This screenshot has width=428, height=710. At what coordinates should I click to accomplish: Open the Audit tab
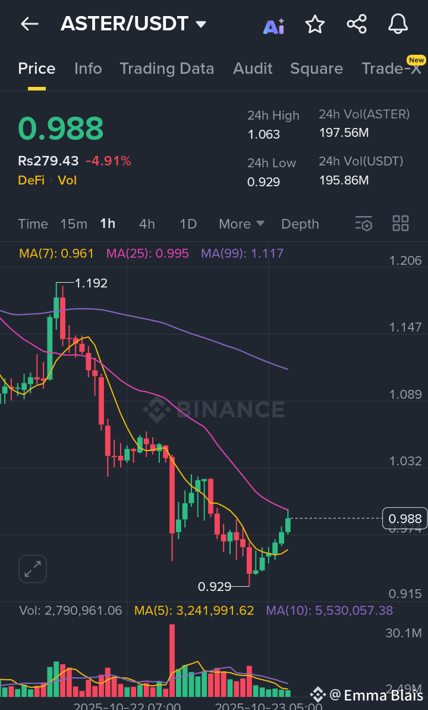pyautogui.click(x=253, y=68)
